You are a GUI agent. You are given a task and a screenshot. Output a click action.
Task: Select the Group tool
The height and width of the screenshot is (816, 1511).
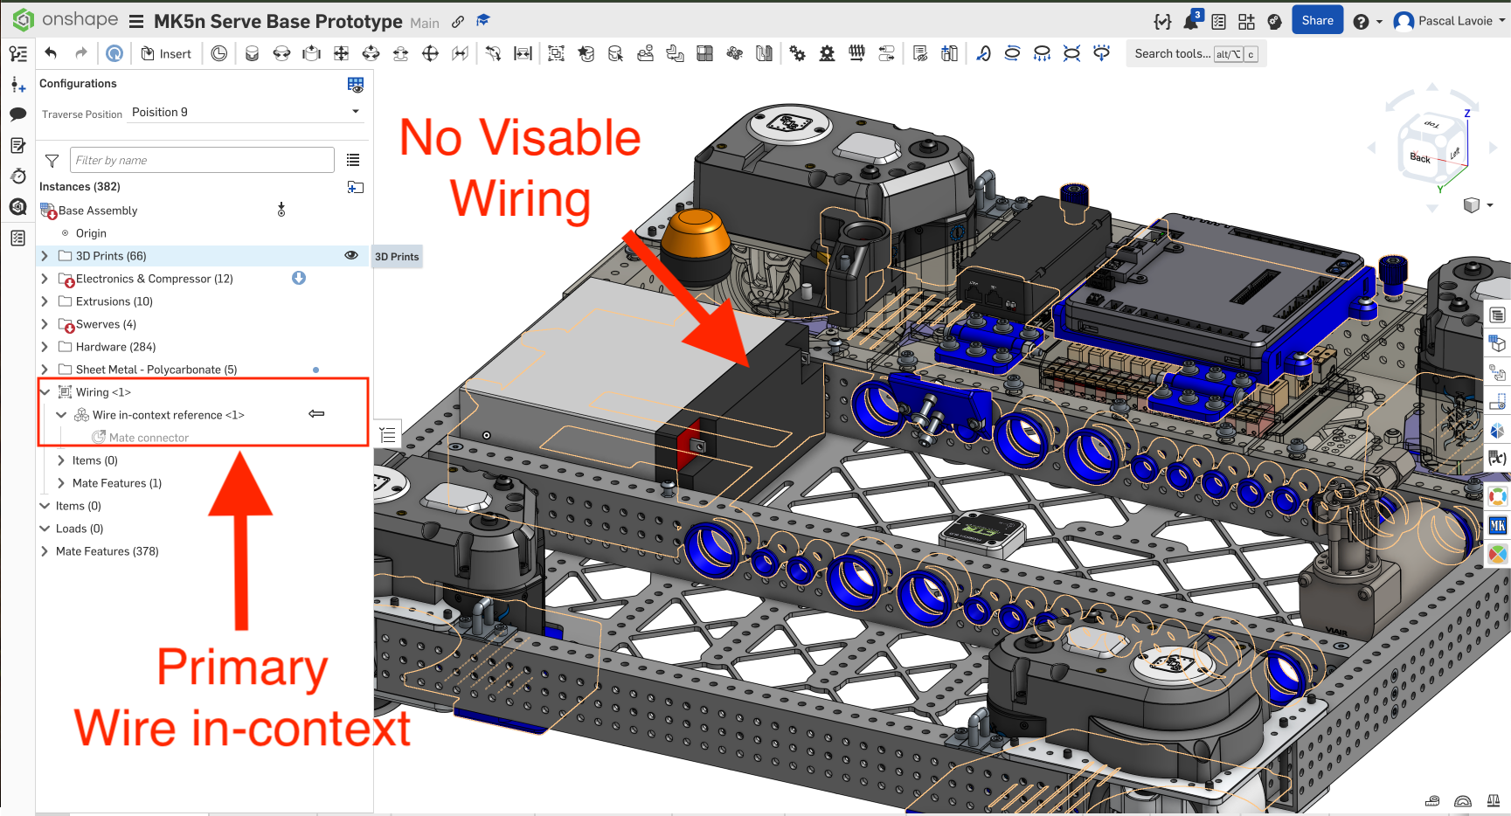pos(556,53)
